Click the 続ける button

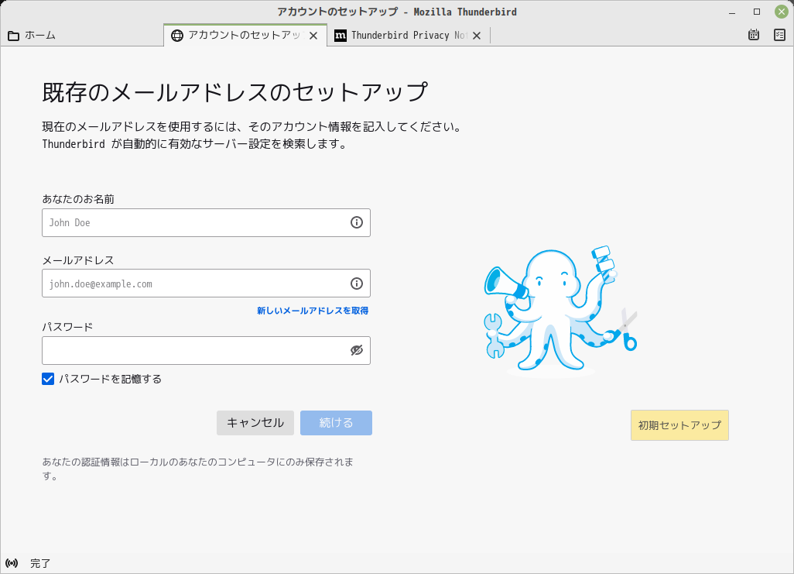336,423
